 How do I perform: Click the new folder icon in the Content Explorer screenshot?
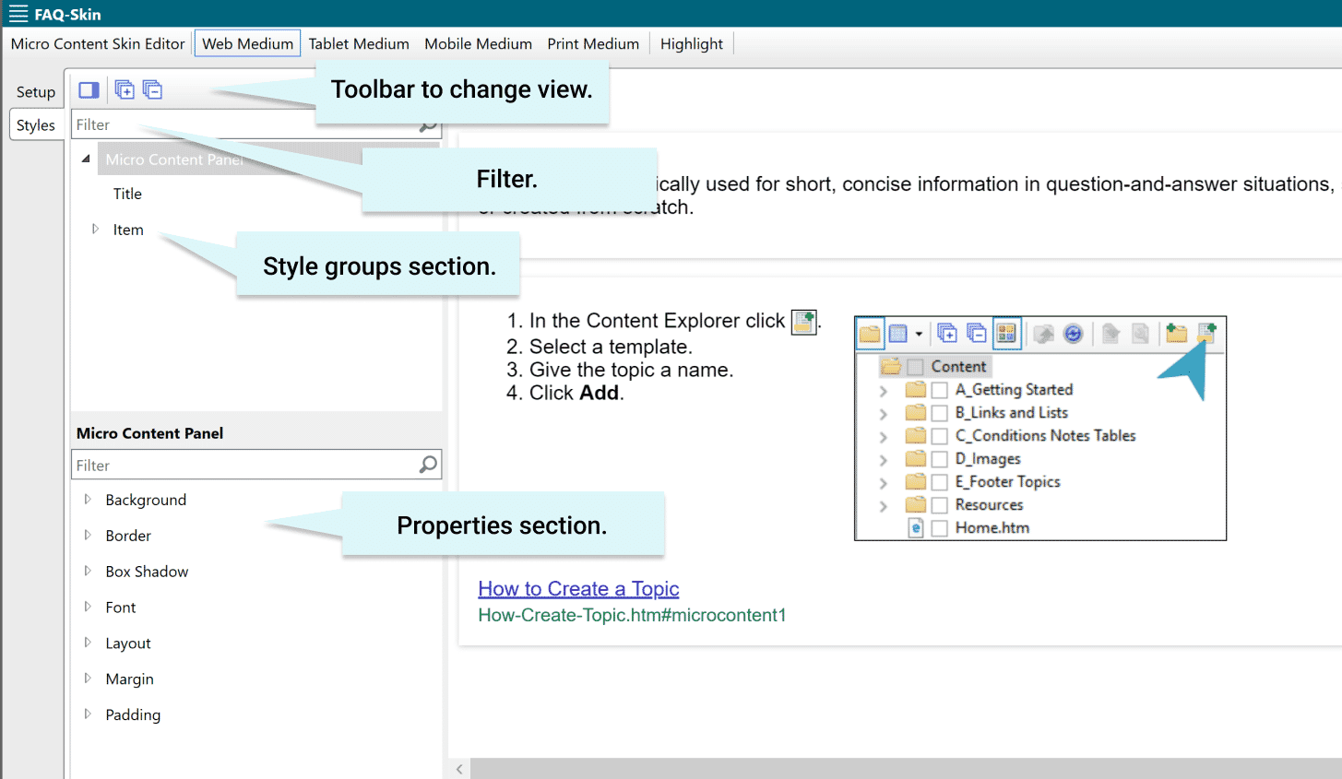[x=1178, y=333]
